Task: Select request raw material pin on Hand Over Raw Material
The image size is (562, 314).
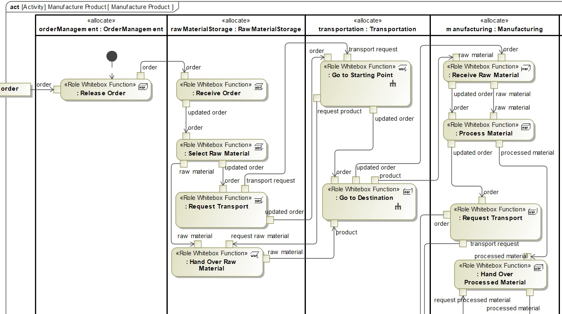Action: coord(229,244)
